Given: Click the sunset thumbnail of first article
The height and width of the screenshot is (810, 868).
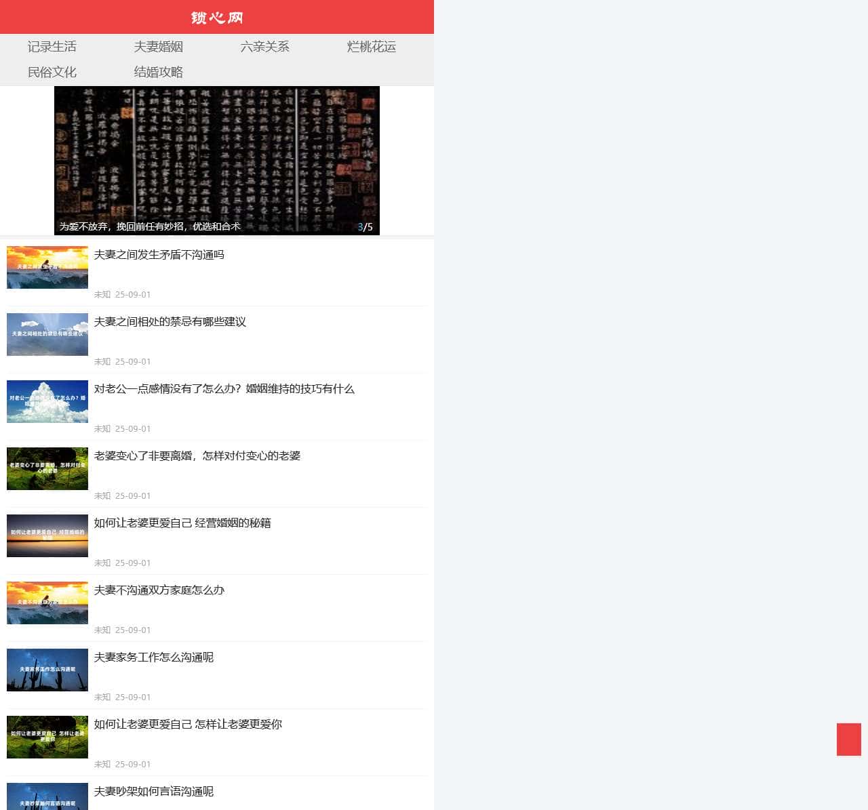Looking at the screenshot, I should click(47, 267).
